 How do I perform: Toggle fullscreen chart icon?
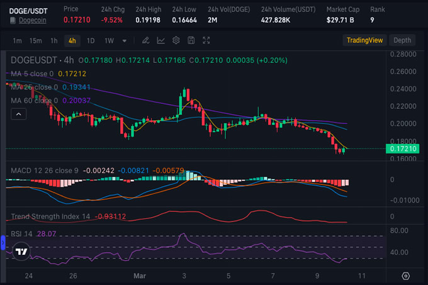pyautogui.click(x=206, y=40)
